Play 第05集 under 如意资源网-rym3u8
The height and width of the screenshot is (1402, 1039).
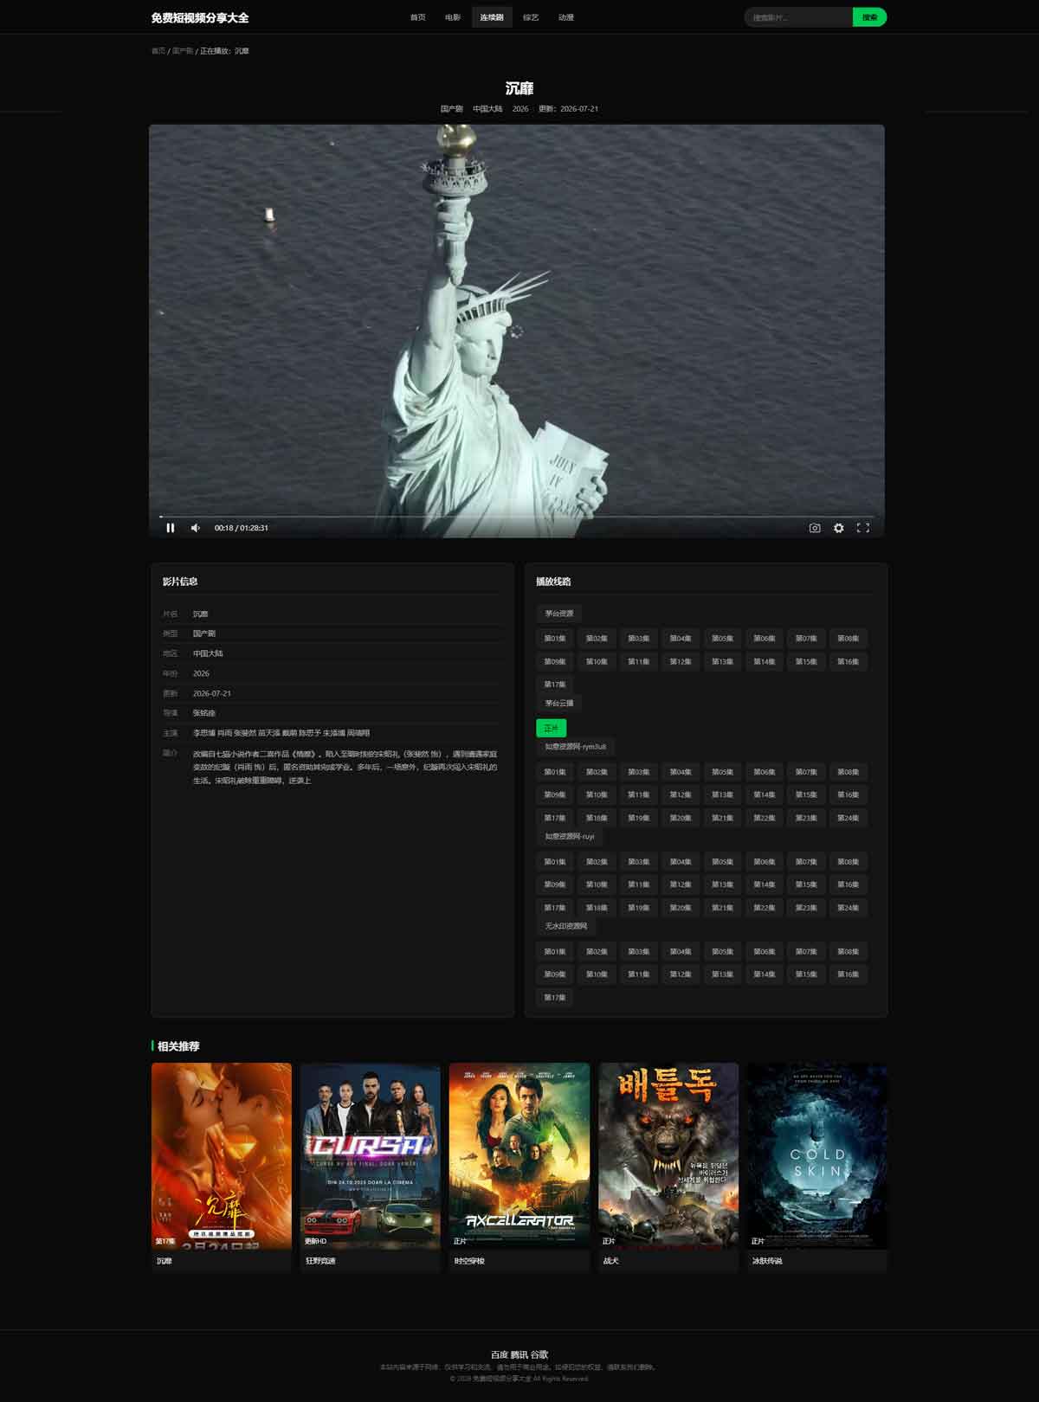pyautogui.click(x=722, y=772)
